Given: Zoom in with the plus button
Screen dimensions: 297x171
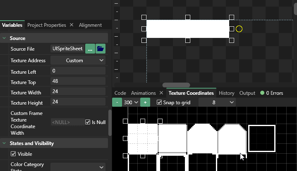Looking at the screenshot, I should click(x=145, y=102).
